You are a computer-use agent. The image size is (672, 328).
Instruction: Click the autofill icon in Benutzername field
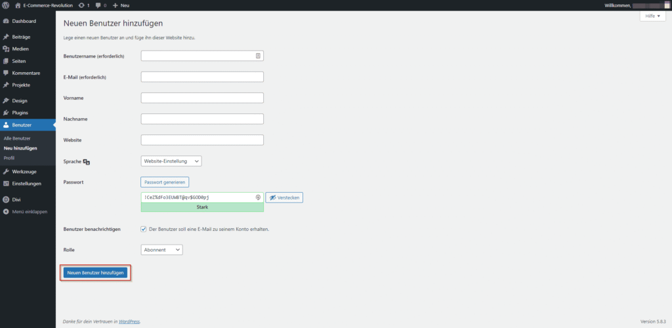(x=258, y=56)
